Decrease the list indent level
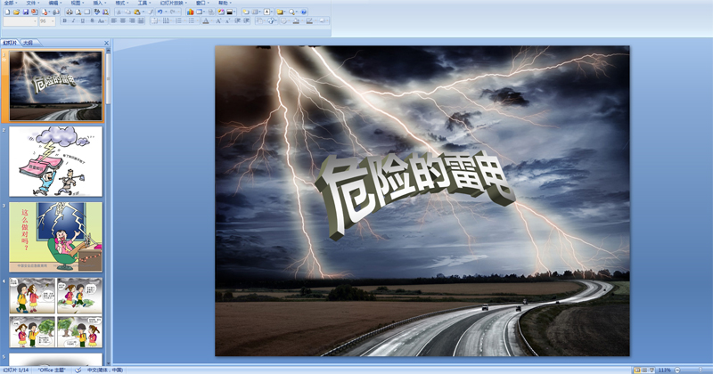 [237, 20]
